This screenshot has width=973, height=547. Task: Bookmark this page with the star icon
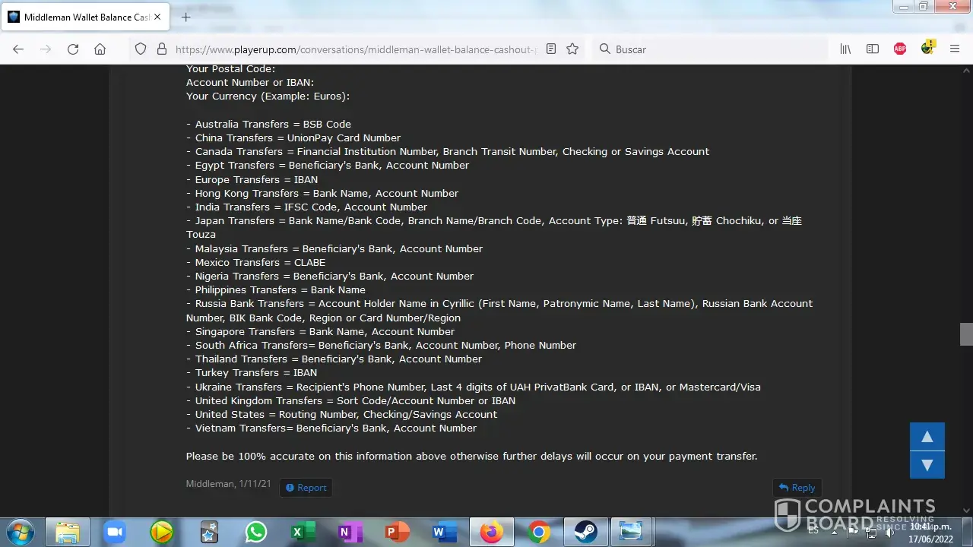pyautogui.click(x=572, y=49)
